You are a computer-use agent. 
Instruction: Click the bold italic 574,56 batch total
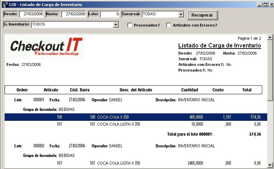click(255, 134)
